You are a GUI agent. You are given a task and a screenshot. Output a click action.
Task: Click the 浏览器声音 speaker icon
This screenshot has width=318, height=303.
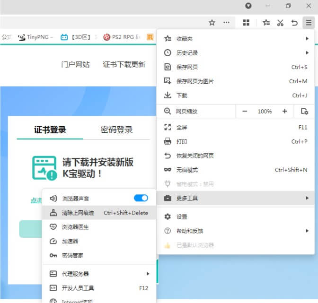coord(53,198)
